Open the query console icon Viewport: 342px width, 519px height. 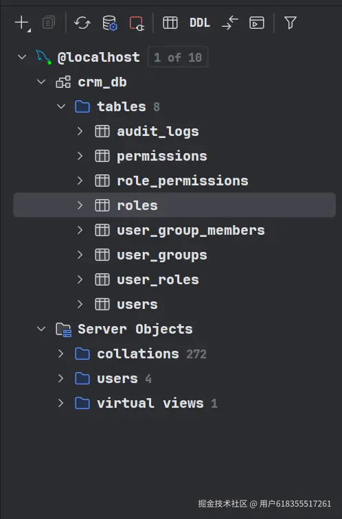[x=257, y=23]
